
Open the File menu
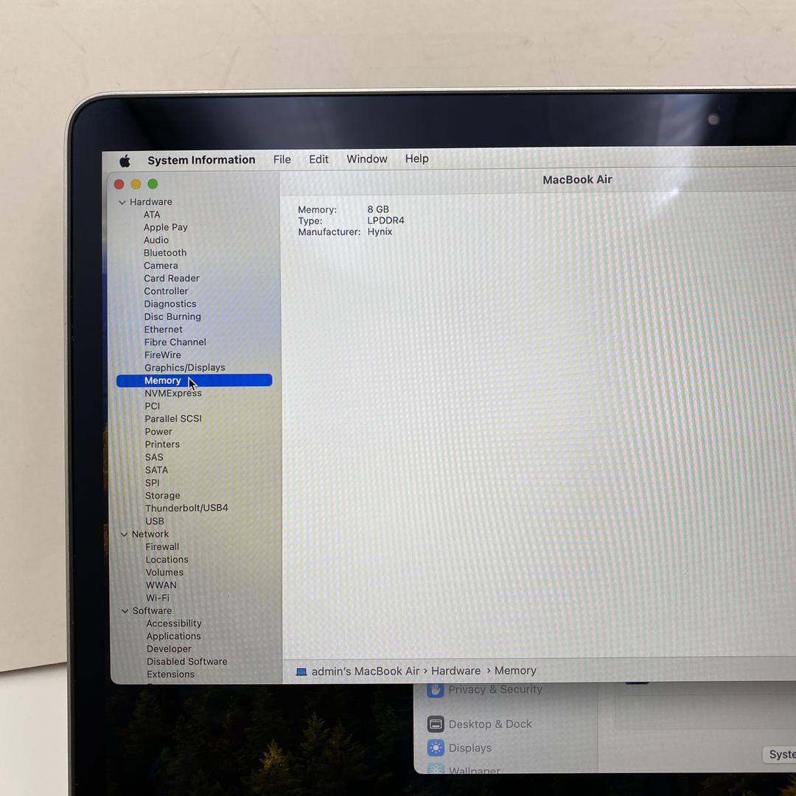click(x=282, y=159)
